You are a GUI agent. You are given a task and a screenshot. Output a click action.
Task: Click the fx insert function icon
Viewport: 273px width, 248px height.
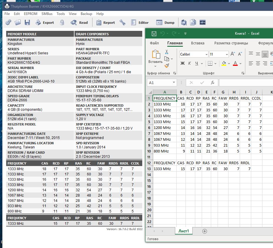click(212, 83)
